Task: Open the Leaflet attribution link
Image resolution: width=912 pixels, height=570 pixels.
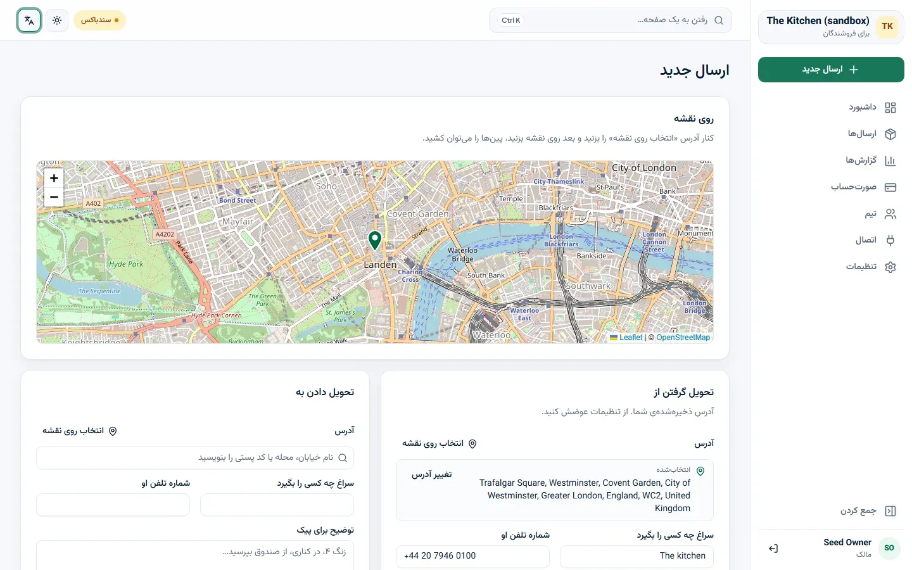Action: coord(626,338)
